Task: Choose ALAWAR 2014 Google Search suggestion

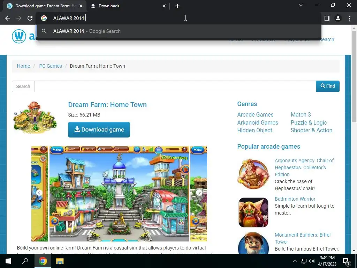Action: [179, 31]
